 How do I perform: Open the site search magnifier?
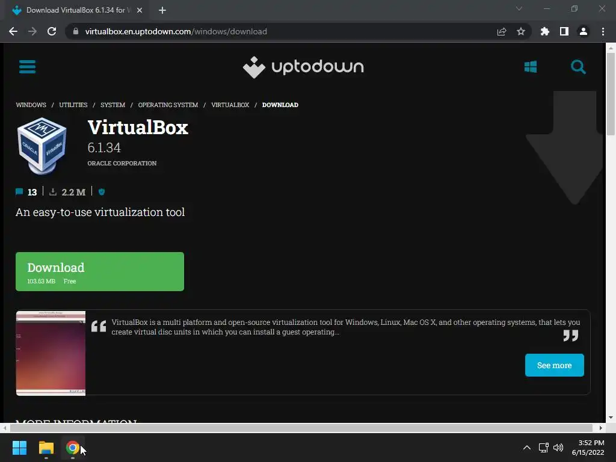(578, 67)
